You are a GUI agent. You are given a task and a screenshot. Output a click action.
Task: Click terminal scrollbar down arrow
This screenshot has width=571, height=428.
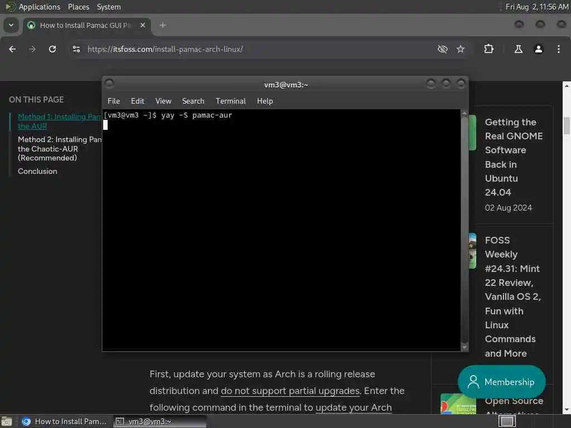coord(464,347)
